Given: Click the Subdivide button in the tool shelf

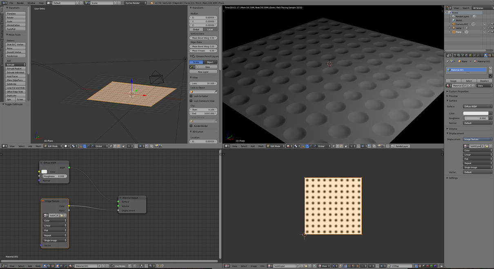Looking at the screenshot, I should pyautogui.click(x=11, y=84).
